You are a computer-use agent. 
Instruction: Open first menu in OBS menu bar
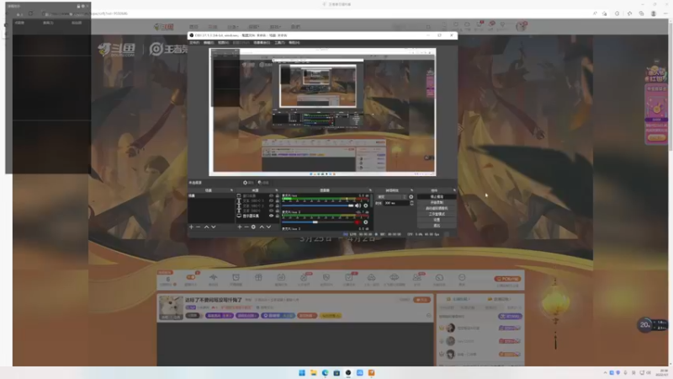pos(194,43)
